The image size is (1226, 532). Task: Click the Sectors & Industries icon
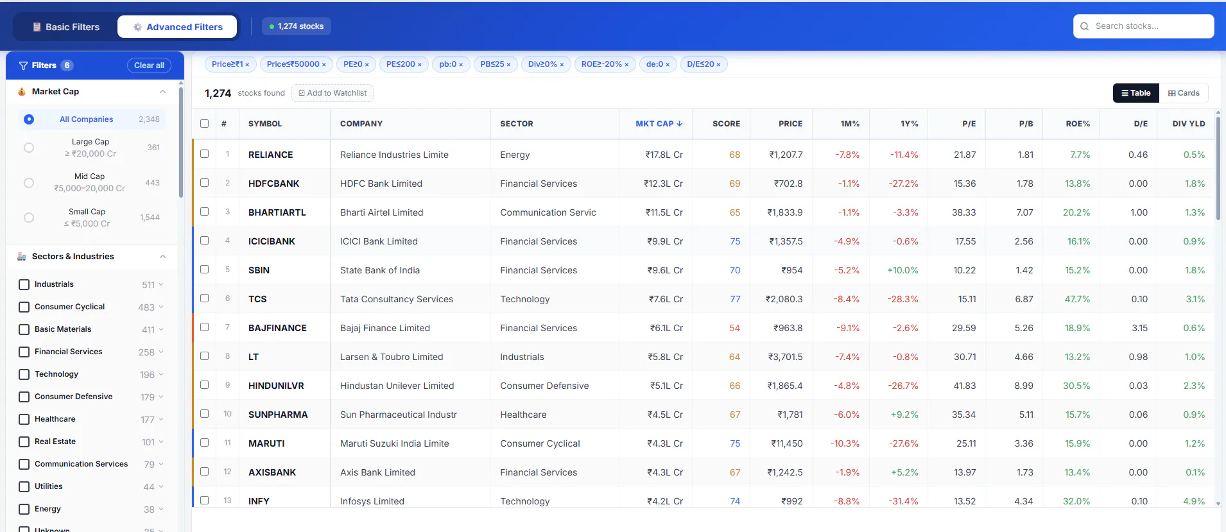tap(22, 257)
